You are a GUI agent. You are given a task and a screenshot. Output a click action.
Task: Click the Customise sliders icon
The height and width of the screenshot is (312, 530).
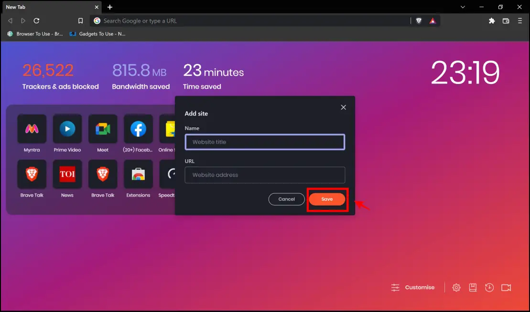point(395,287)
